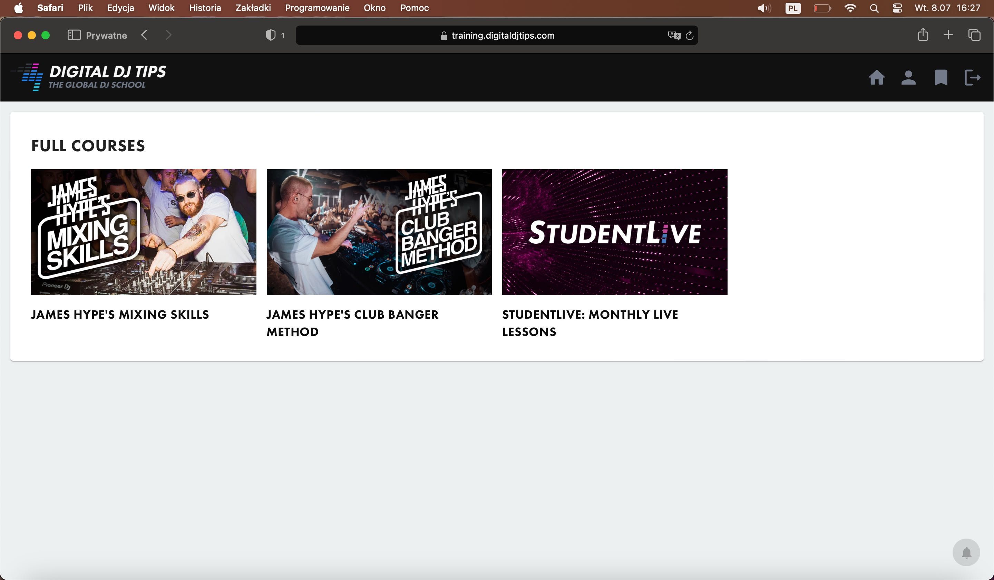Open the Edycja menu
The image size is (994, 580).
tap(120, 8)
